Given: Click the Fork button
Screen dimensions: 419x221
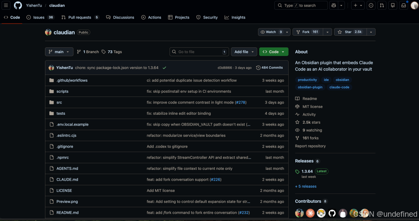Looking at the screenshot, I should click(308, 32).
